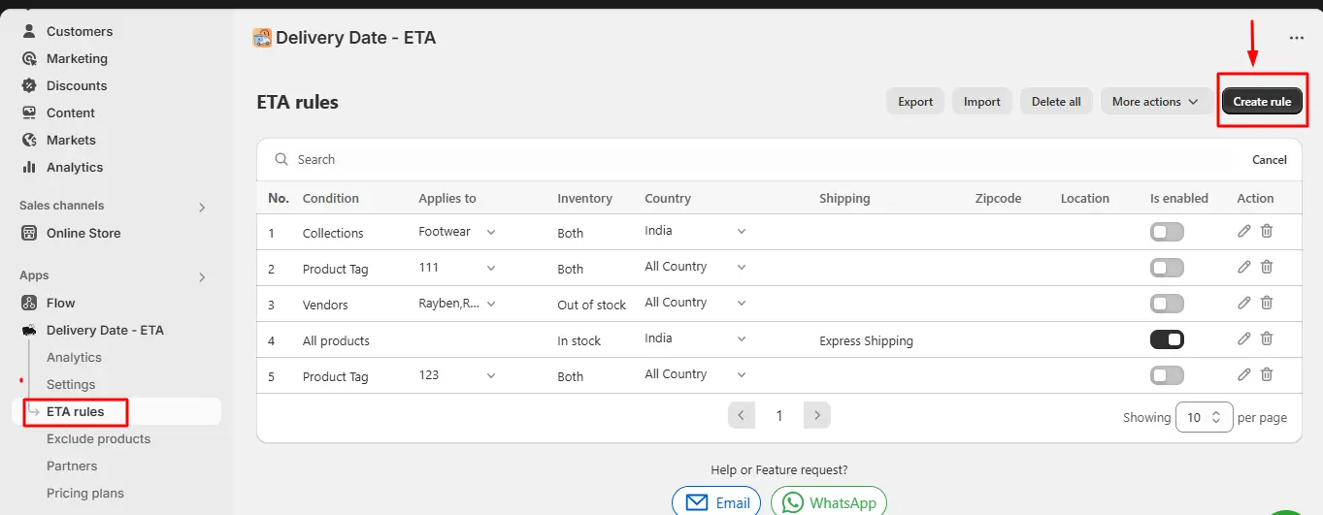
Task: Click the Email support button
Action: pyautogui.click(x=717, y=501)
